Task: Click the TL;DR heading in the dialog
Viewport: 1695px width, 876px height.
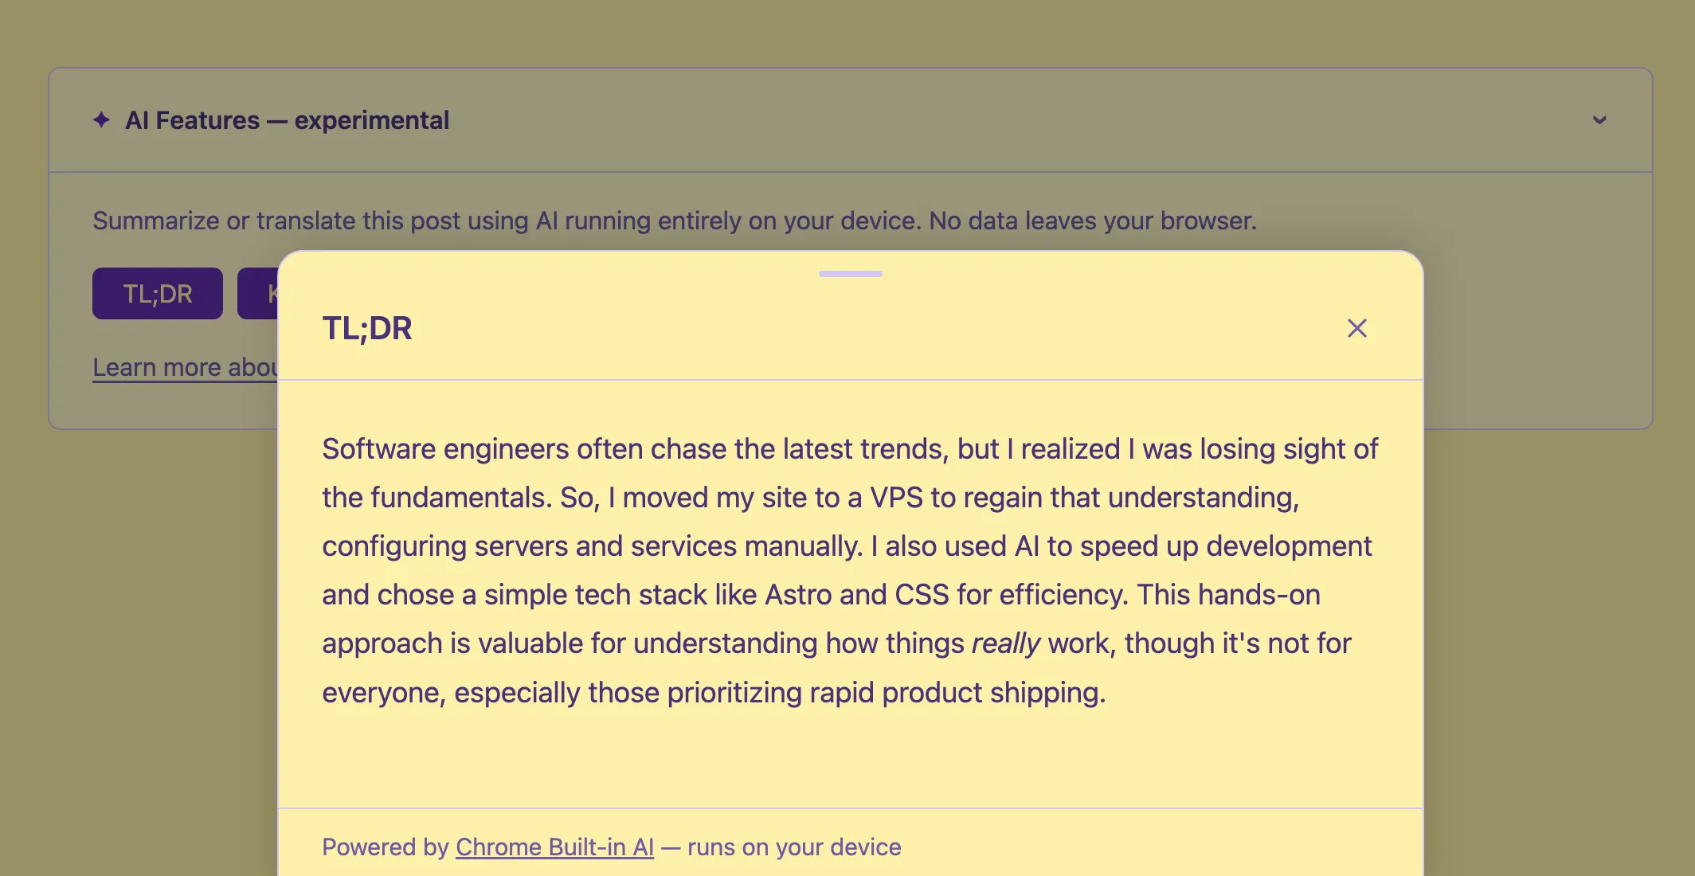Action: tap(367, 328)
